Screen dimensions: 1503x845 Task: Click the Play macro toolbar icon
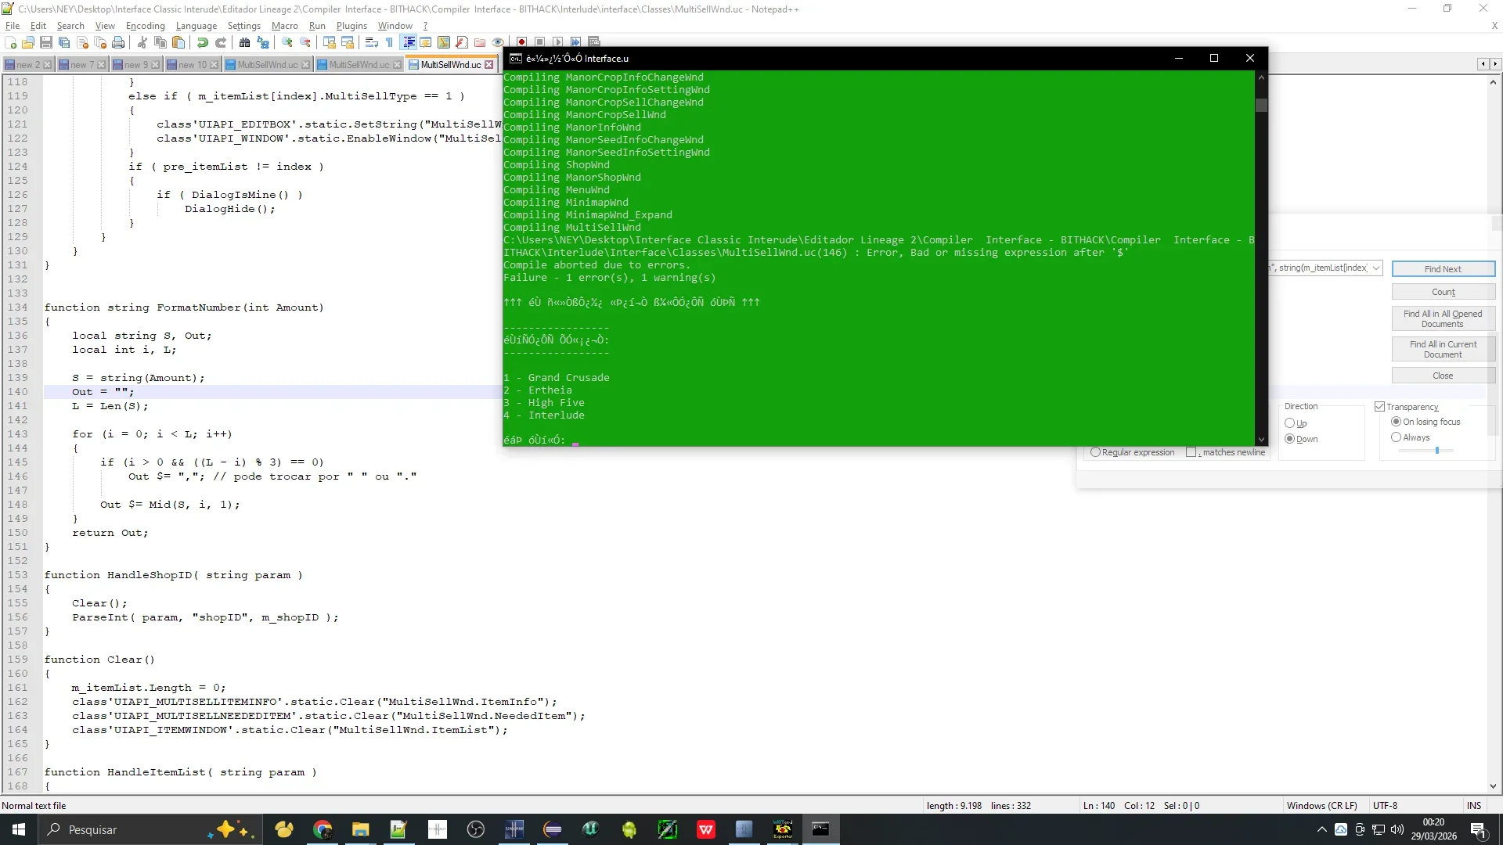[557, 42]
